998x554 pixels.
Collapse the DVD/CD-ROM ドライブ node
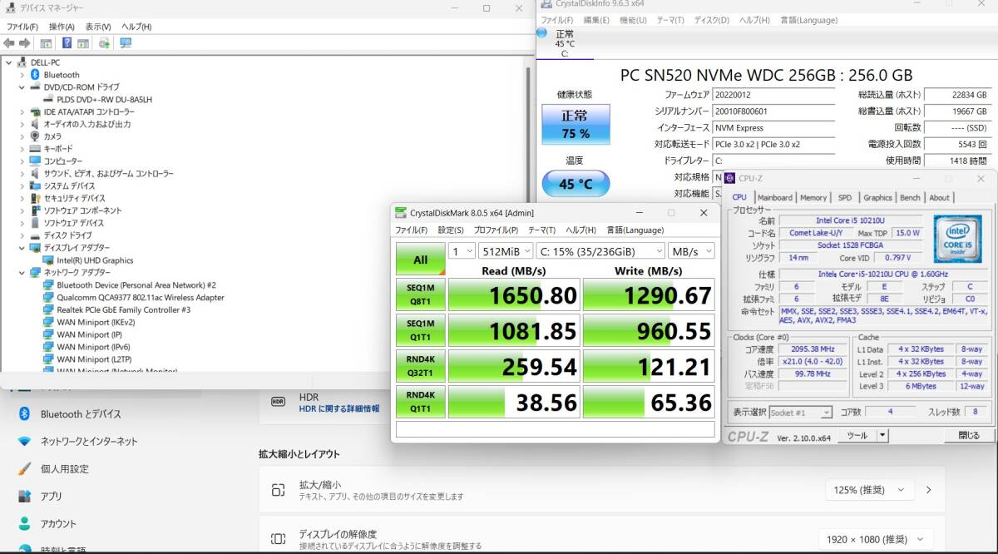[x=22, y=87]
